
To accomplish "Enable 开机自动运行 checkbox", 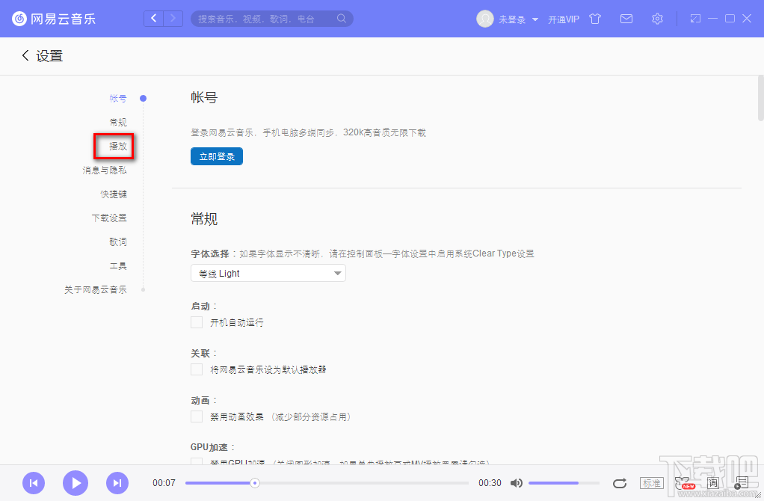I will 196,322.
